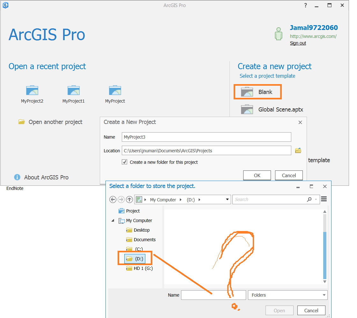Select the (D:) drive in tree
Image resolution: width=357 pixels, height=318 pixels.
(135, 259)
